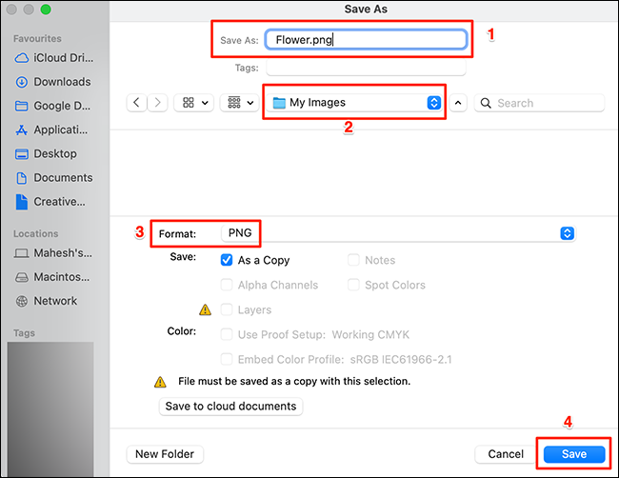Viewport: 619px width, 478px height.
Task: Toggle the Embed Color Profile checkbox
Action: pos(227,359)
